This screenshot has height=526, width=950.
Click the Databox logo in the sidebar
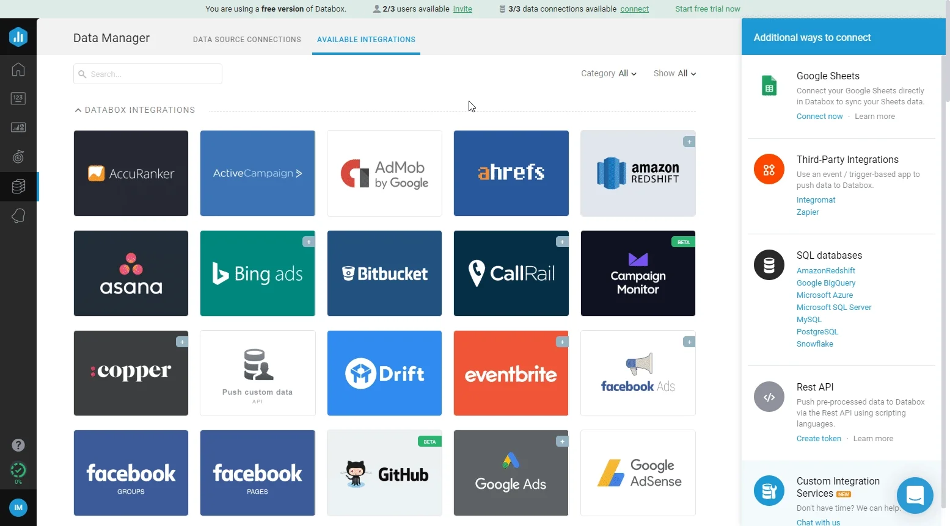pos(18,37)
